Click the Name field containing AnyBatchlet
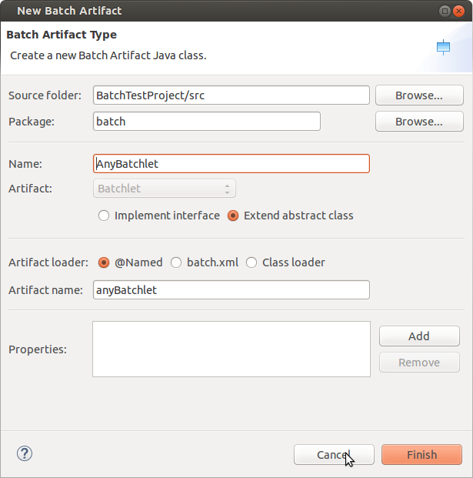Screen dimensions: 473x478 click(x=231, y=164)
